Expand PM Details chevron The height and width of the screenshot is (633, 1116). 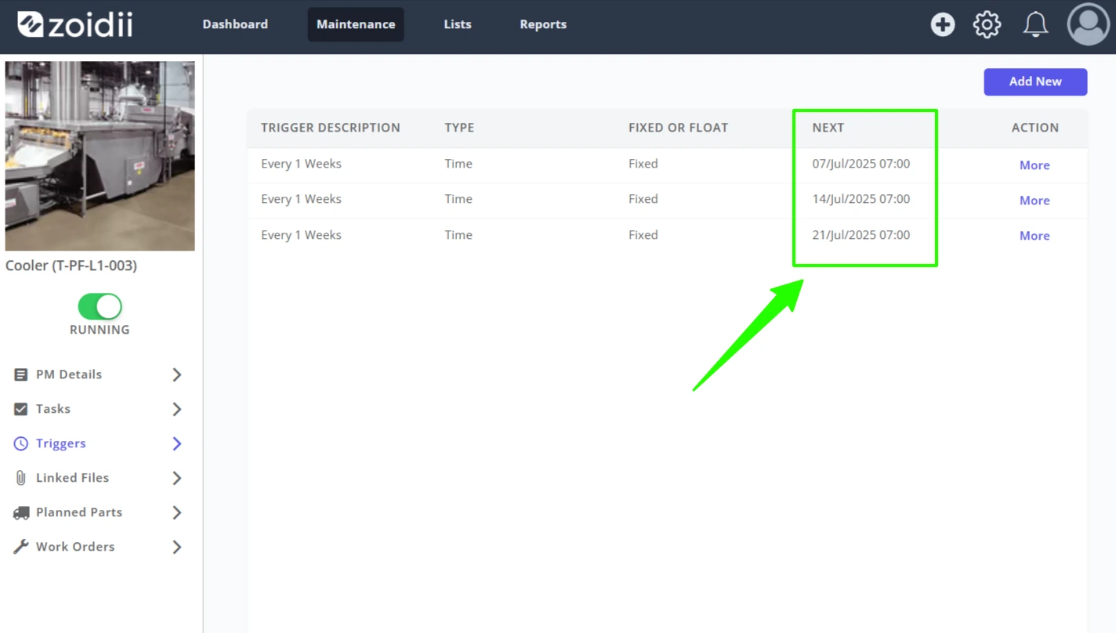(177, 374)
